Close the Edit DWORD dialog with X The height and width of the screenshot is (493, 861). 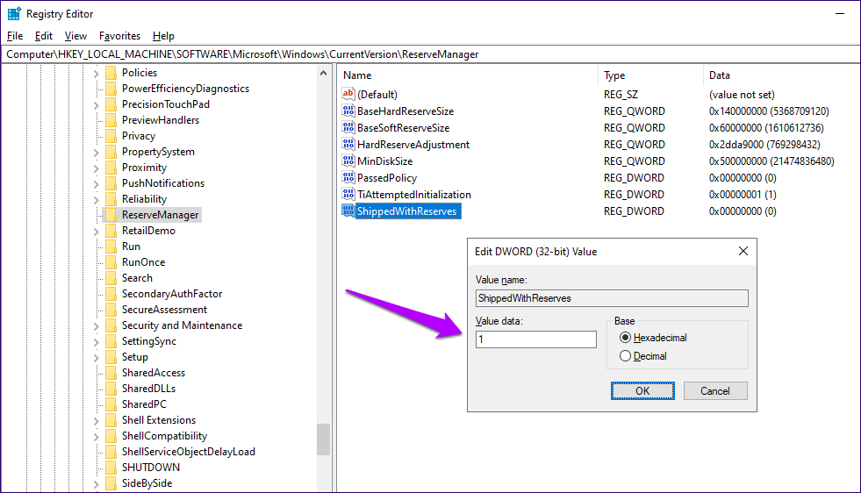click(x=743, y=251)
